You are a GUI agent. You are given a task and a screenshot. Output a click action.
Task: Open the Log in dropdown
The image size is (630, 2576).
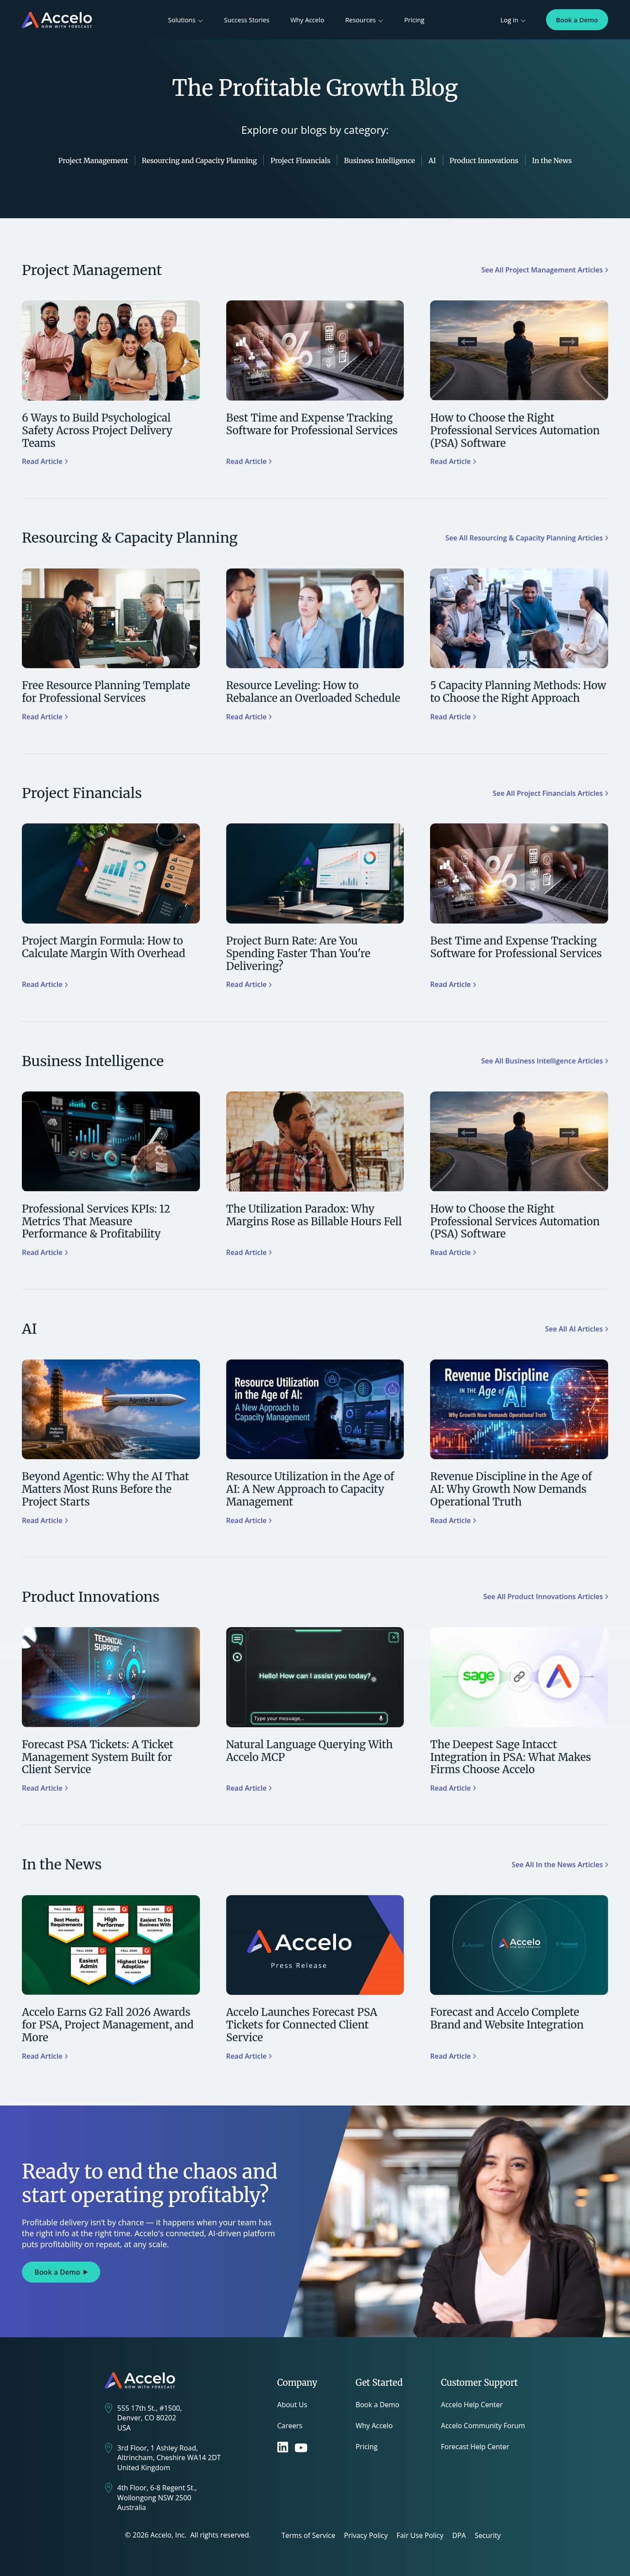(x=513, y=20)
